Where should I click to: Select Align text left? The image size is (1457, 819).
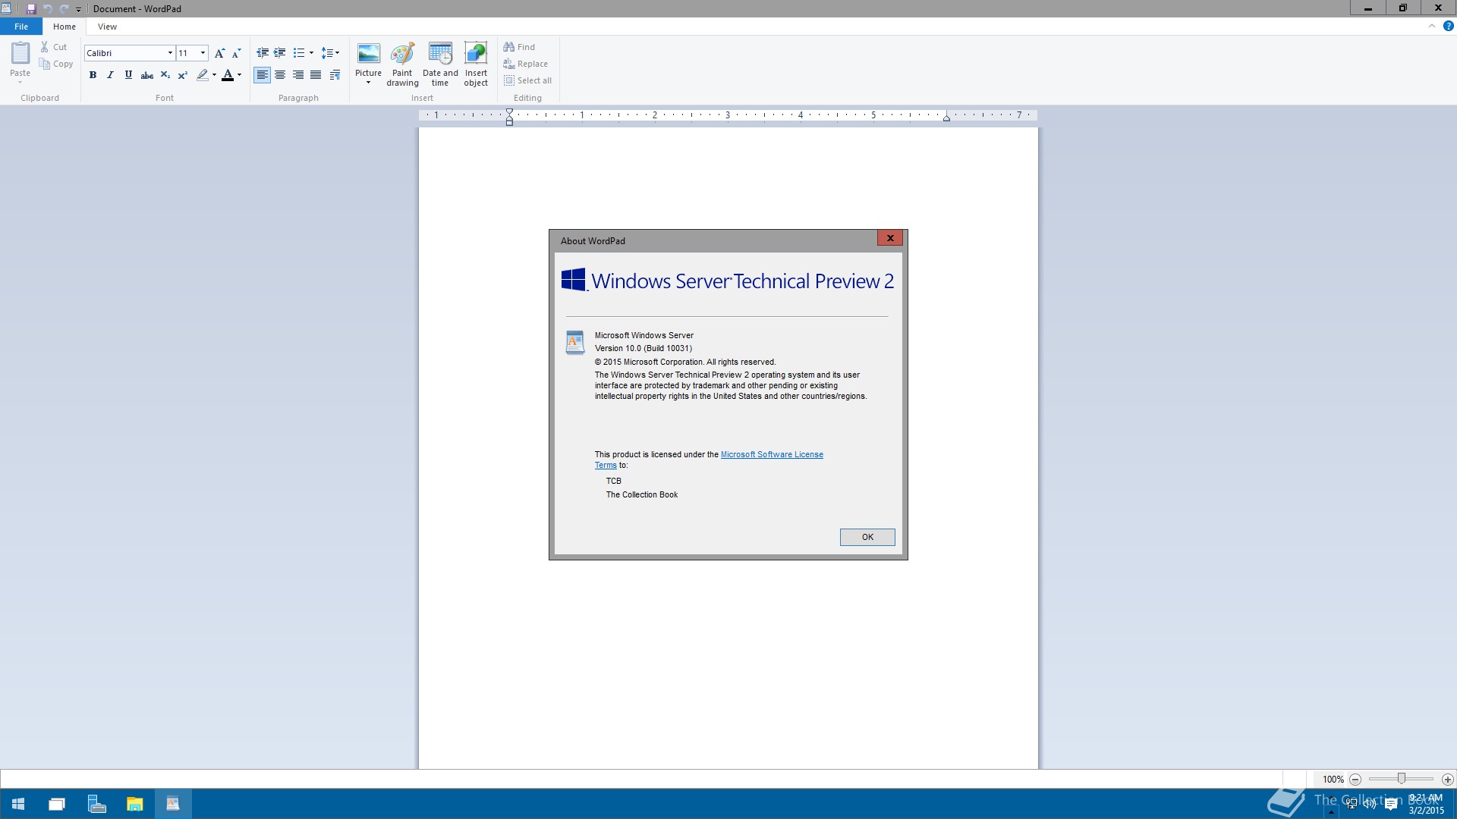262,75
